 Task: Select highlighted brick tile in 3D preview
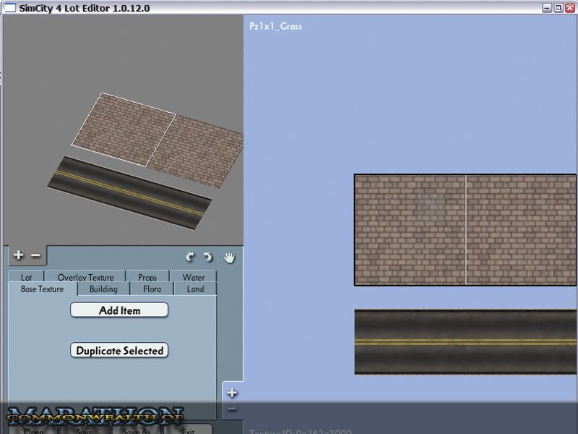[124, 129]
